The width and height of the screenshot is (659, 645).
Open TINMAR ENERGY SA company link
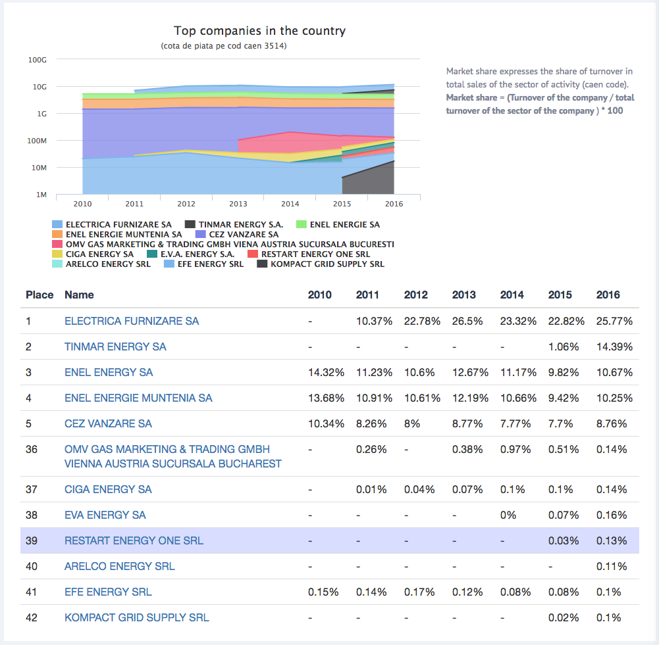tap(115, 346)
